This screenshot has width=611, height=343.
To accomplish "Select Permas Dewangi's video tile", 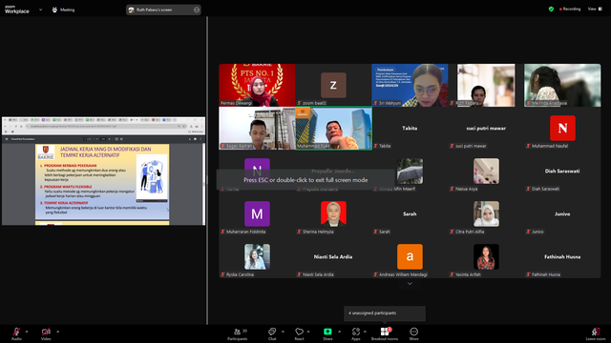I will pos(257,85).
